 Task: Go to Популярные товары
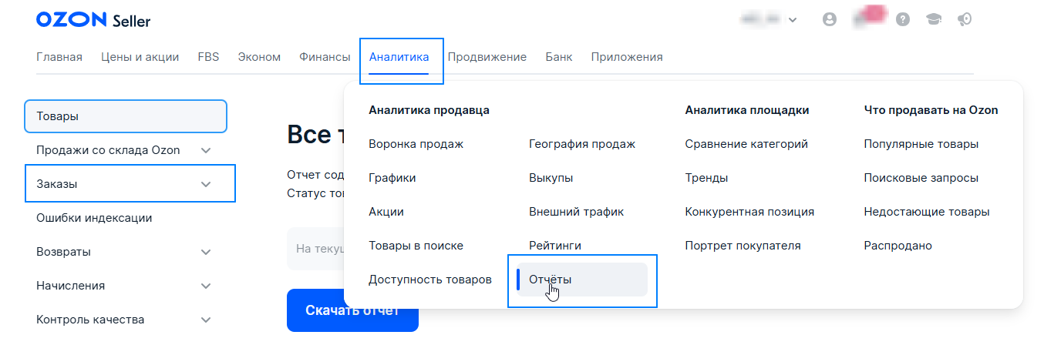point(921,144)
